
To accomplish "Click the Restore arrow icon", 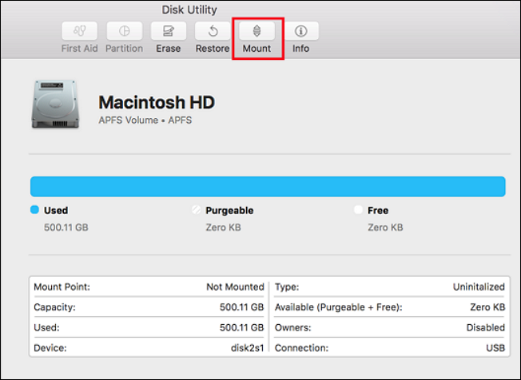I will pos(213,31).
